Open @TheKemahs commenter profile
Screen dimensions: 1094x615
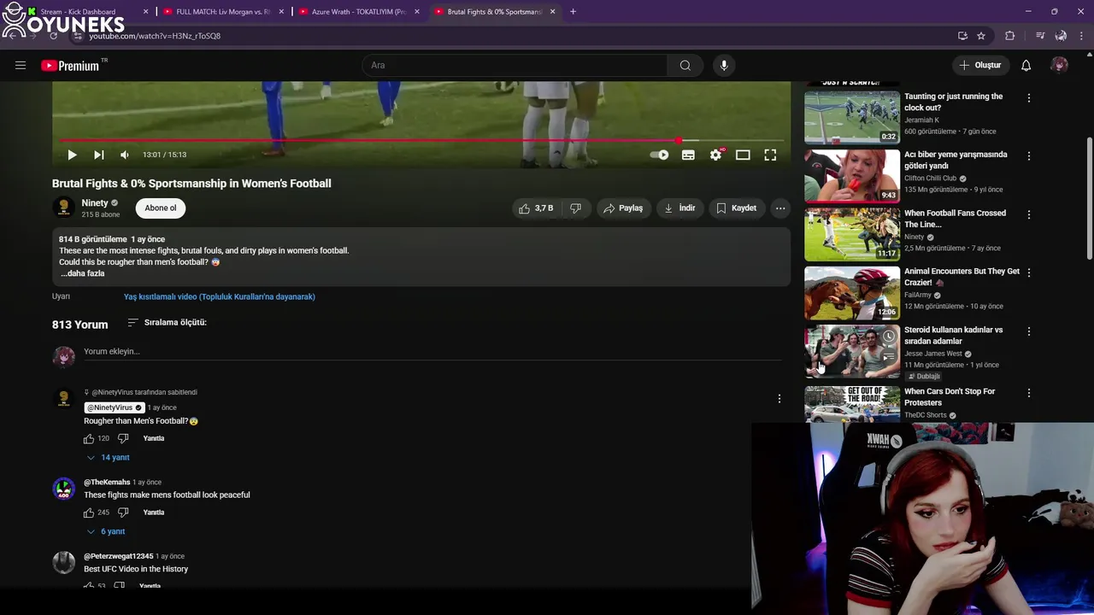(x=107, y=482)
